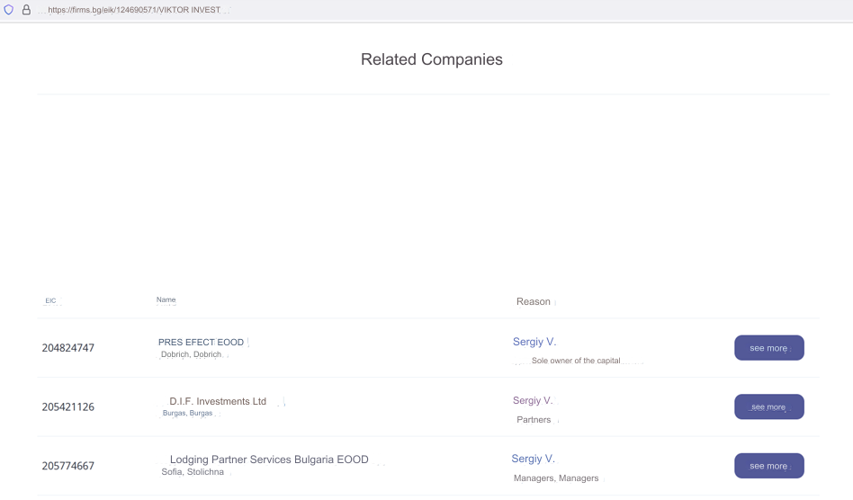Viewport: 853px width, 500px height.
Task: Select EIC number 205421126
Action: coord(68,407)
